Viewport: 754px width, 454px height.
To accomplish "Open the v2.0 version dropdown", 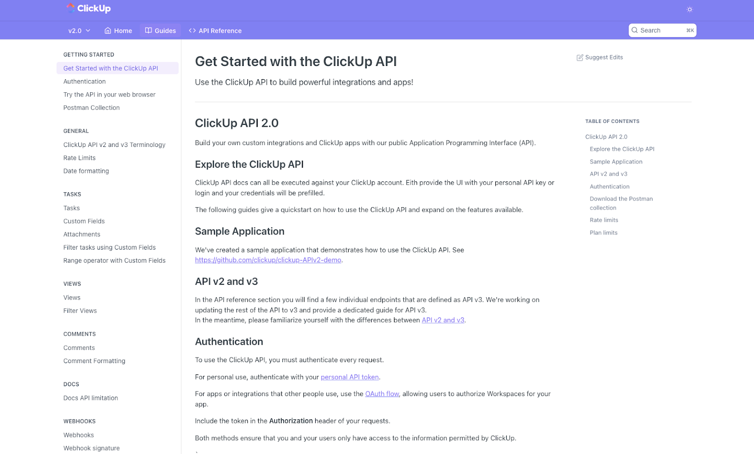I will [78, 30].
